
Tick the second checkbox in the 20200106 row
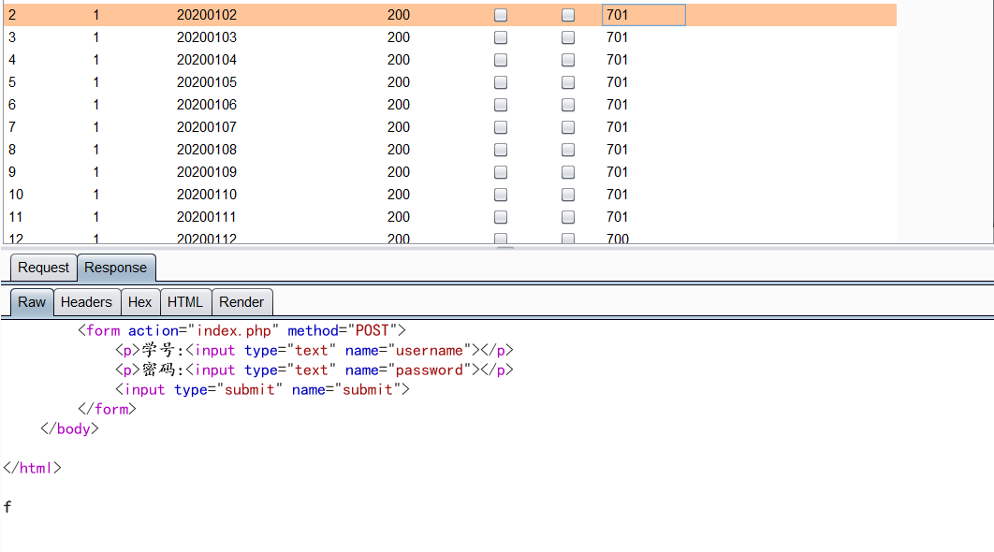tap(568, 105)
